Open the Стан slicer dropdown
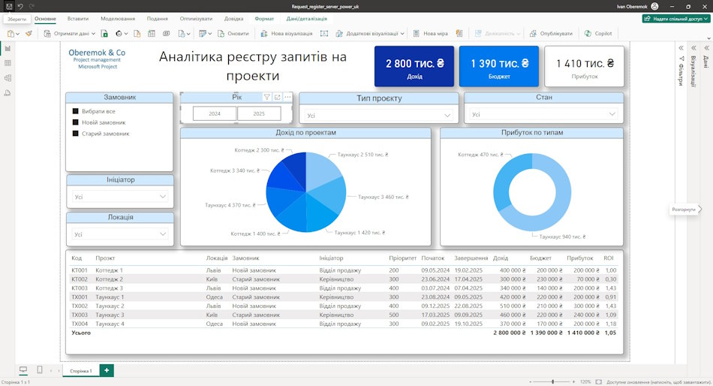Viewport: 713px width, 386px height. coord(543,114)
